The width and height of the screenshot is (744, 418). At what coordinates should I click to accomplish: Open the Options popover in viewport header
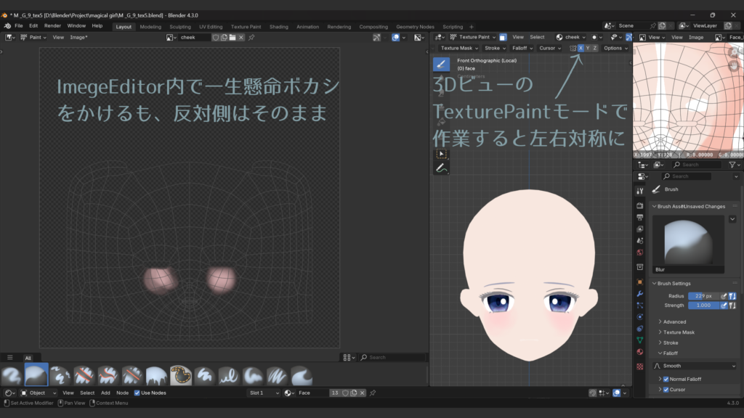pyautogui.click(x=615, y=48)
